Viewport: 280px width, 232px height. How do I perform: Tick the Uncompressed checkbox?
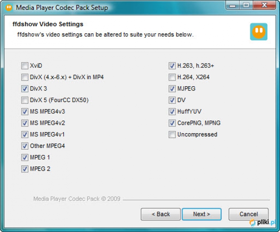pos(172,135)
